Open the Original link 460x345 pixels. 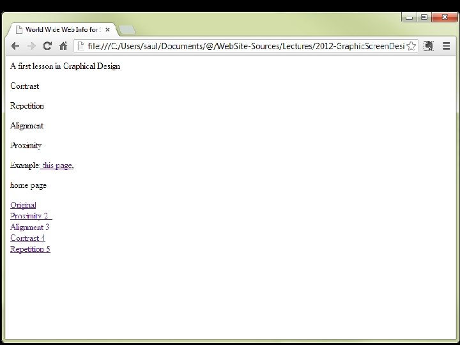point(23,205)
